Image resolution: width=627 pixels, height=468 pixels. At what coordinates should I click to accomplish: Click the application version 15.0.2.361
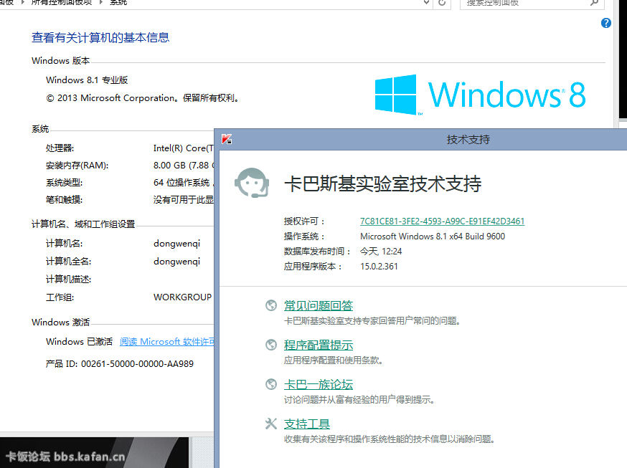click(379, 267)
